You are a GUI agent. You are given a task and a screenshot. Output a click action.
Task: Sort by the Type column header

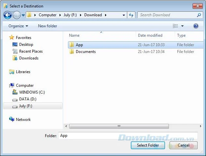[181, 35]
